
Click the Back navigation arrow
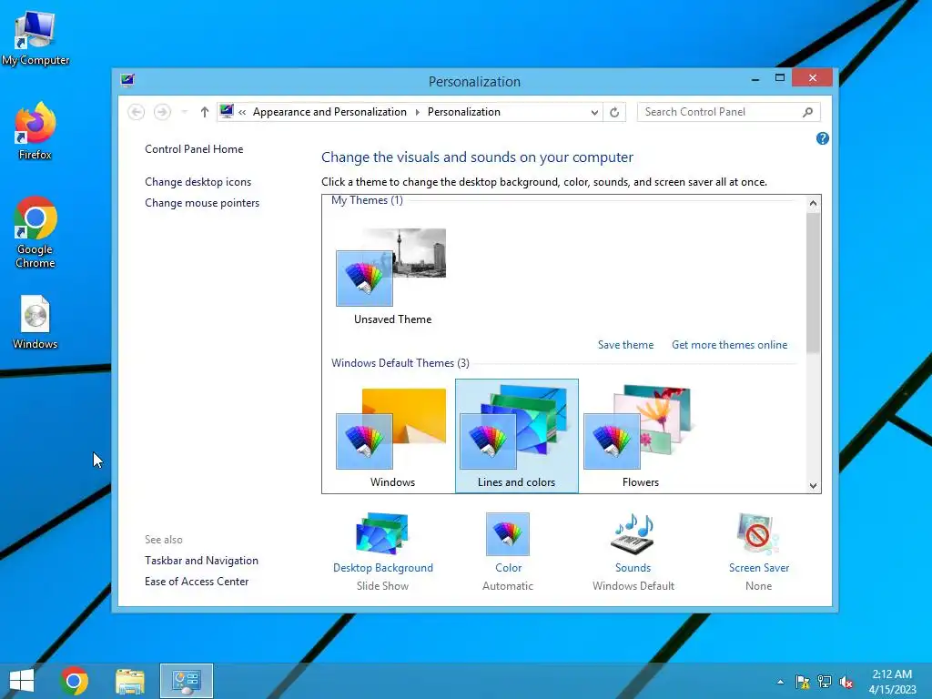(x=137, y=112)
